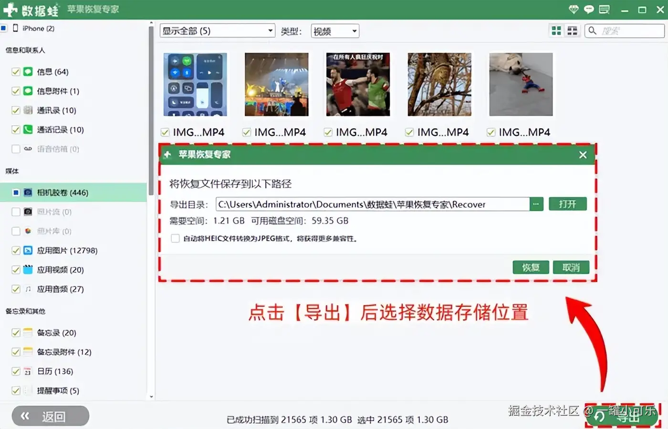Click the contacts (通讯录) icon

(28, 110)
